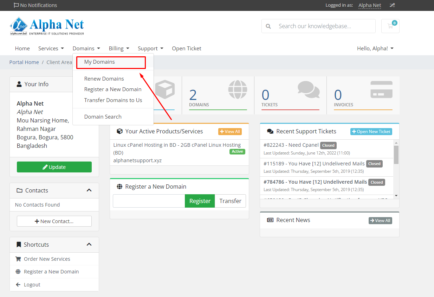Click the newspaper icon in Recent News
The height and width of the screenshot is (297, 434).
(x=270, y=220)
